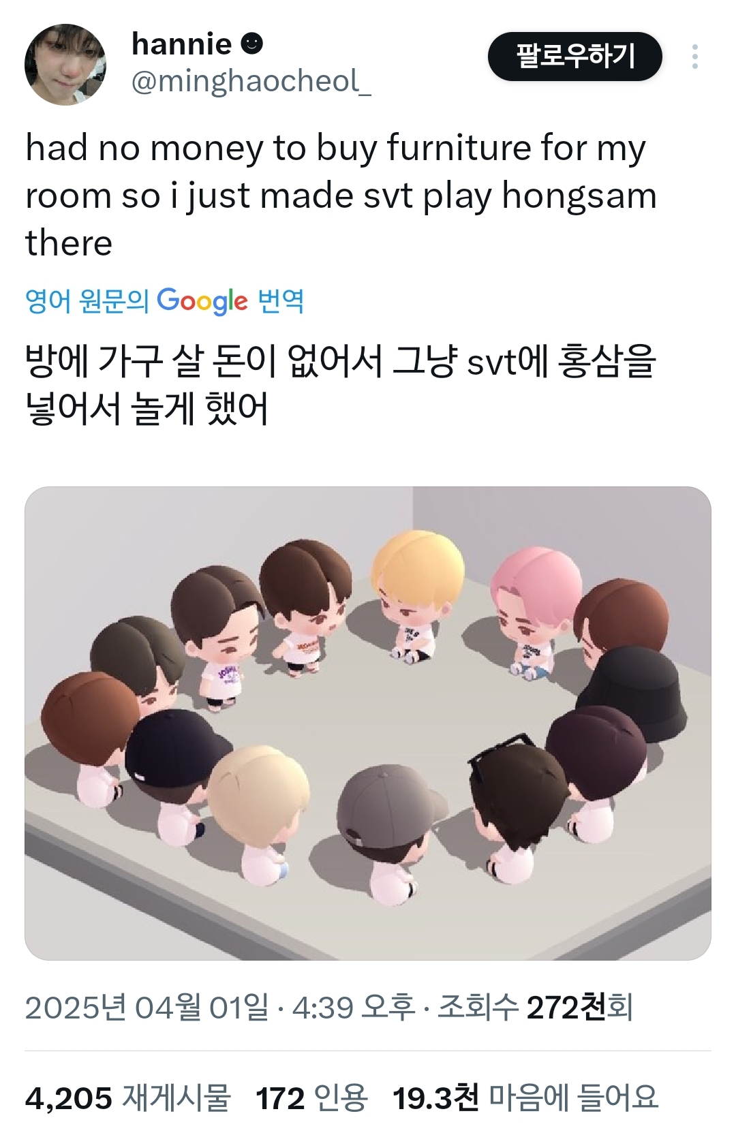Open the 172 인용 quotes list

click(311, 1098)
